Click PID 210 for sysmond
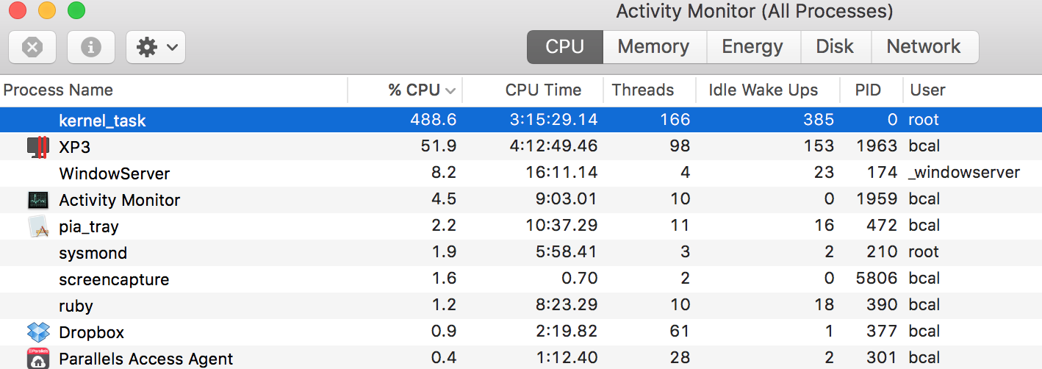 pos(882,252)
